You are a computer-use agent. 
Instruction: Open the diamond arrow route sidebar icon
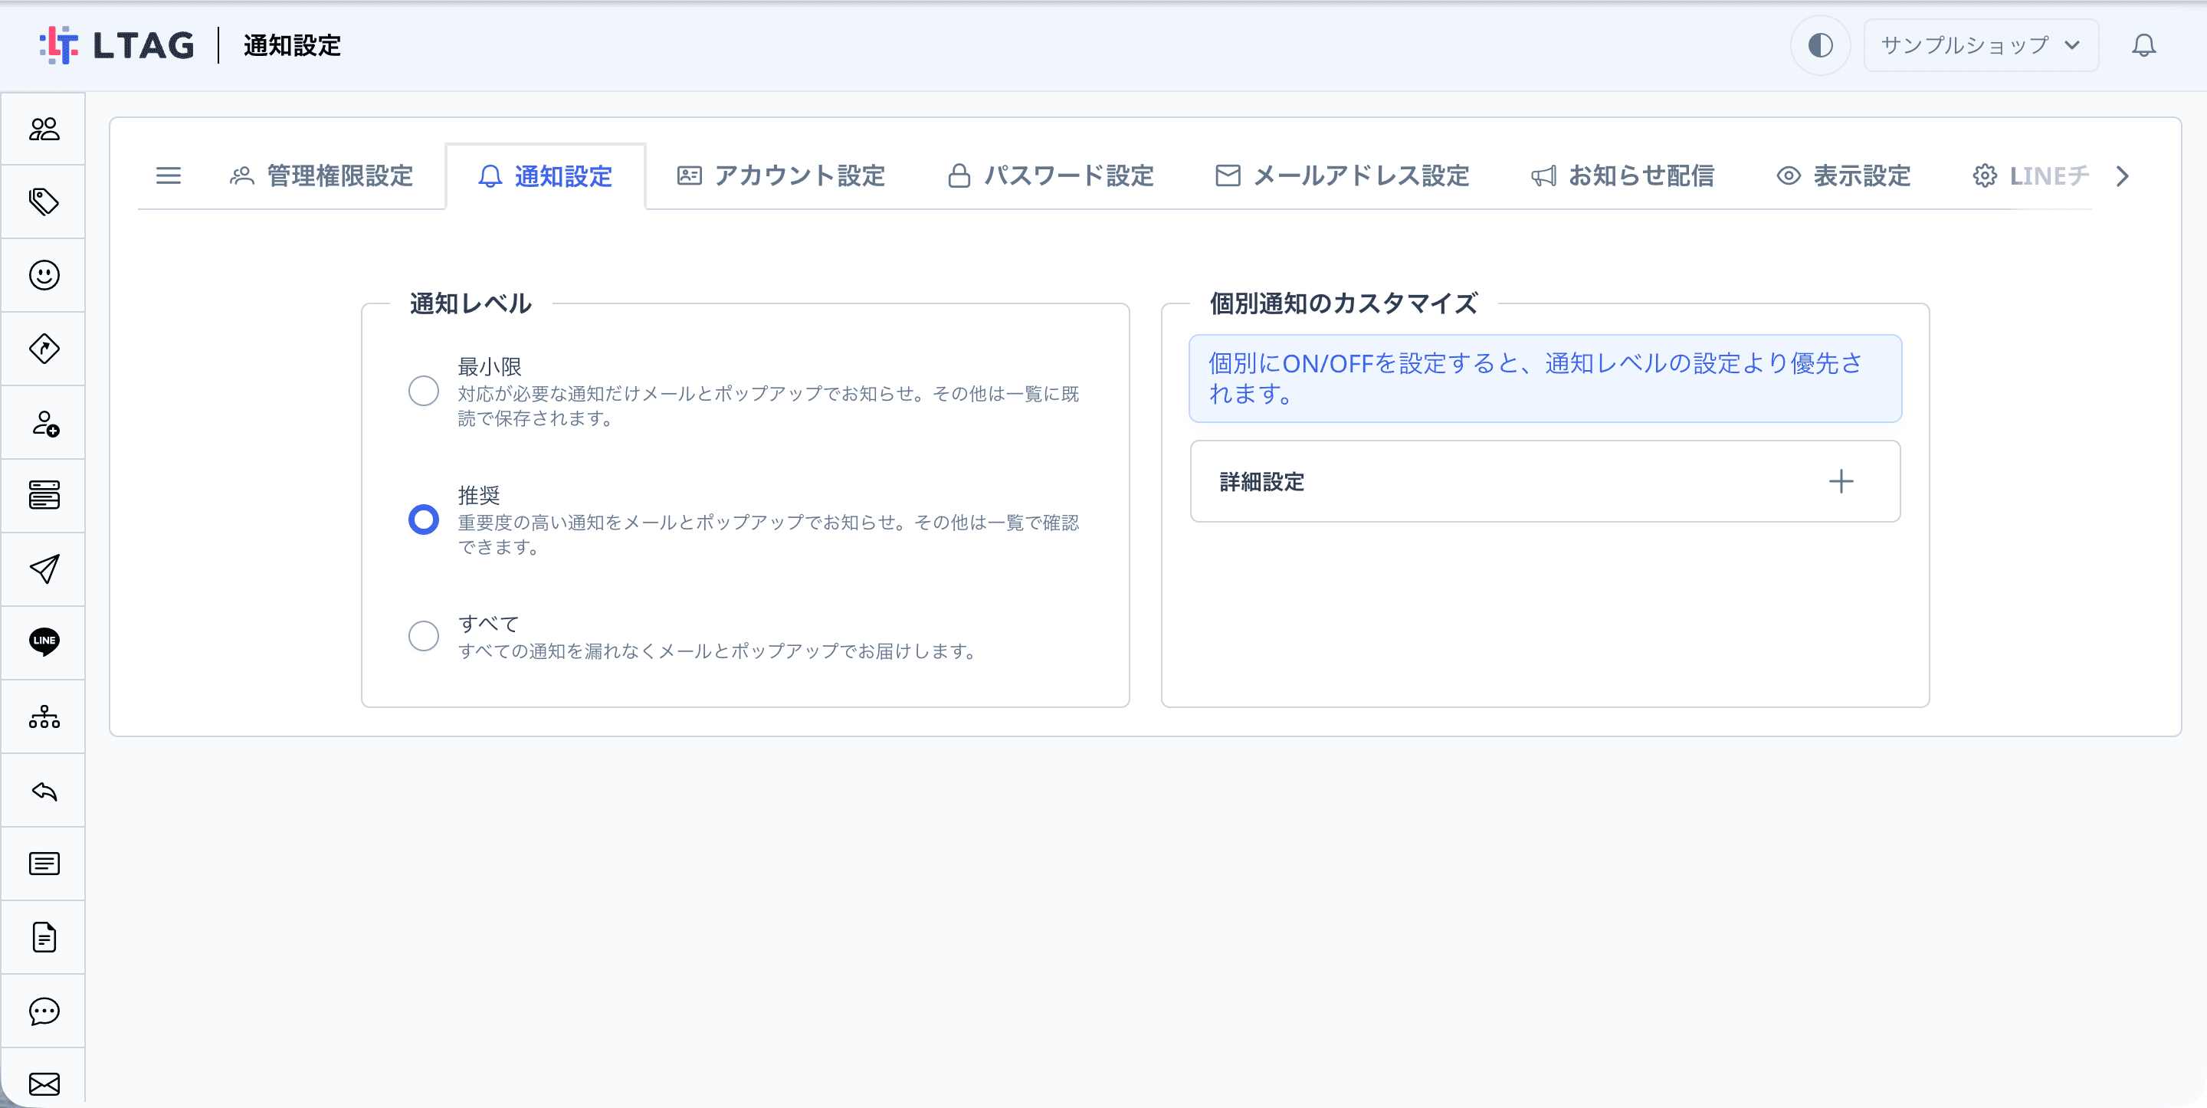click(44, 349)
